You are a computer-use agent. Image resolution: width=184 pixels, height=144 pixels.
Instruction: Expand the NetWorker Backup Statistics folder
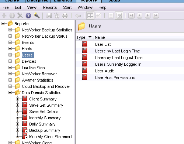(x=10, y=30)
